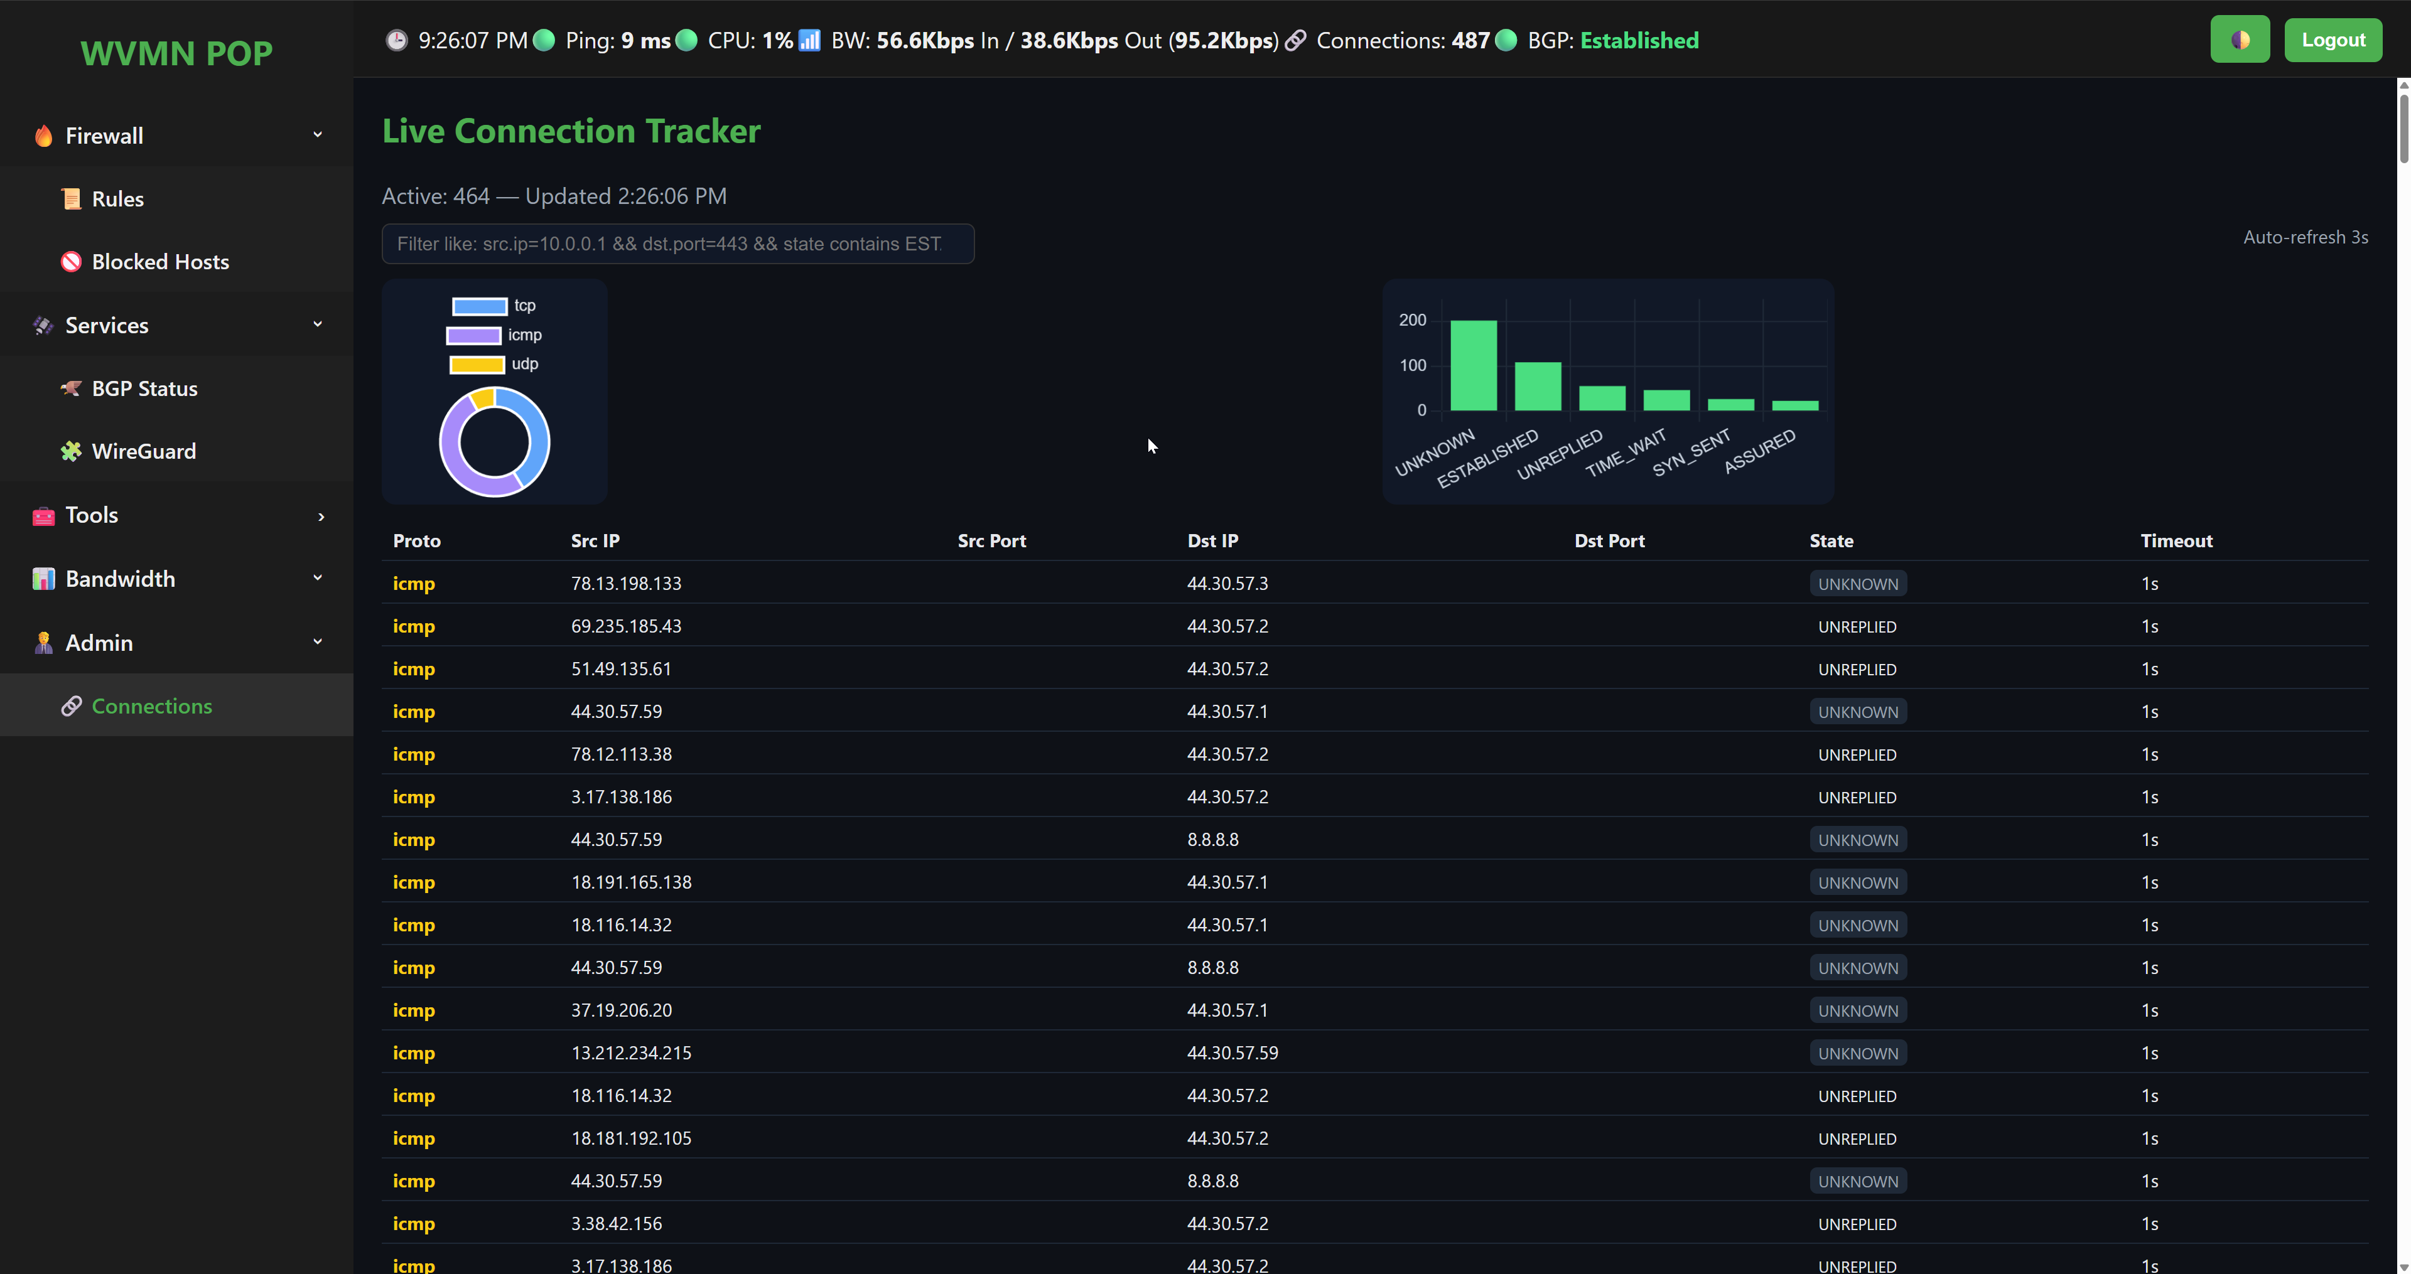Toggle the icmp legend in donut chart
This screenshot has width=2411, height=1274.
click(x=473, y=335)
